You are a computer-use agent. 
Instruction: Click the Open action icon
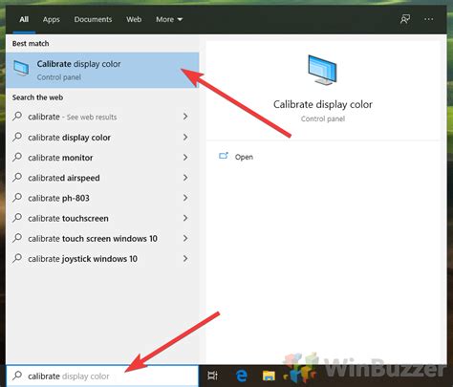pyautogui.click(x=224, y=156)
